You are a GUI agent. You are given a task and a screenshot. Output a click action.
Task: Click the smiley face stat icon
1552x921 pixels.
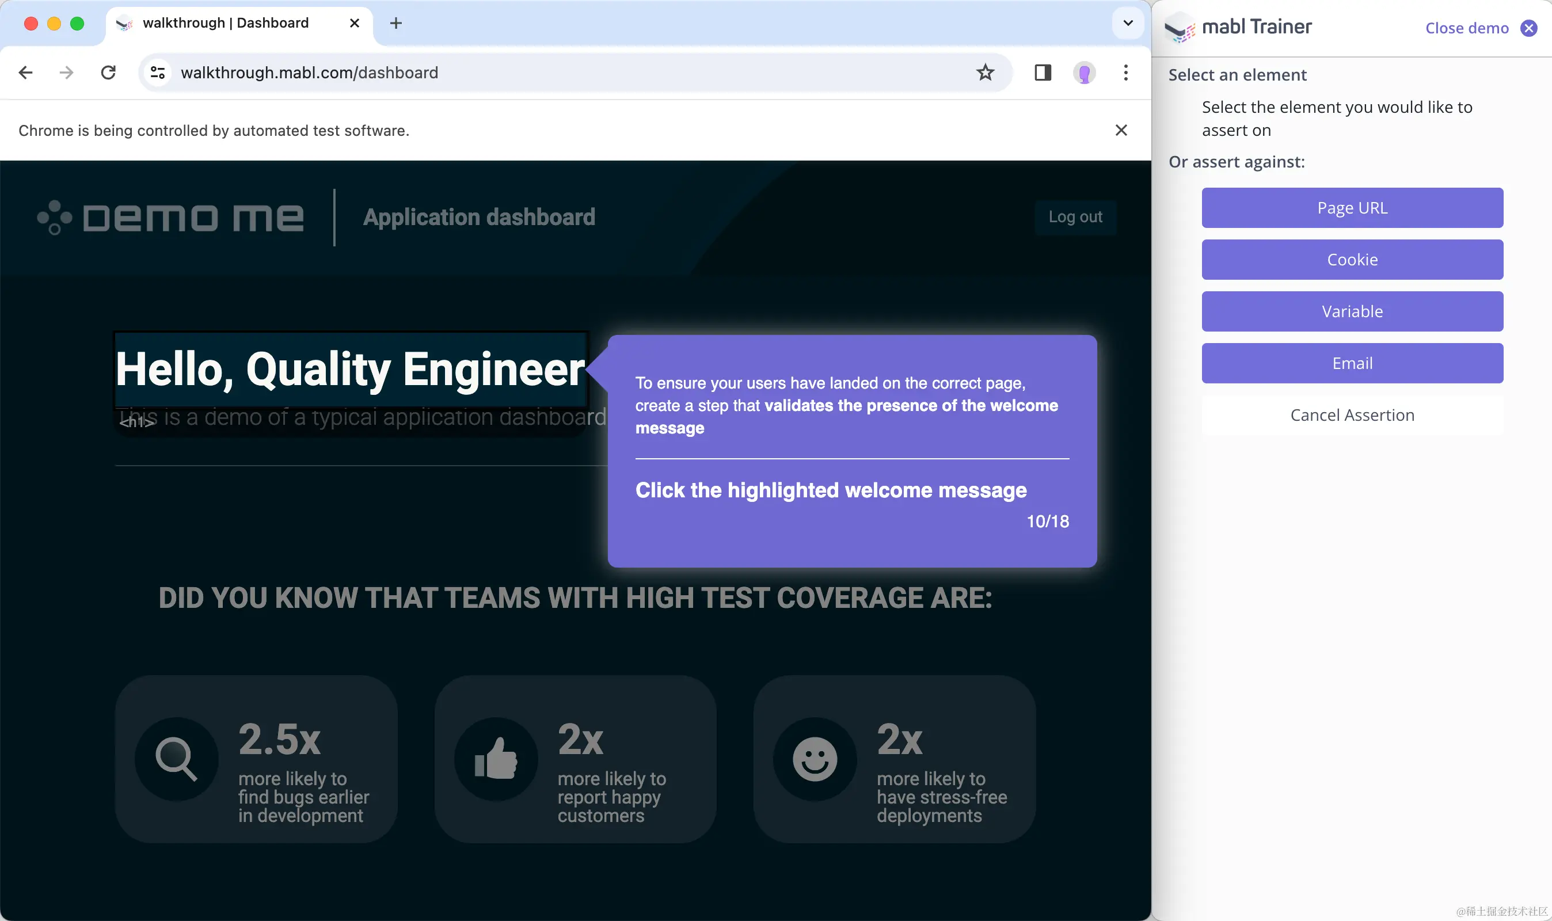[x=814, y=759]
